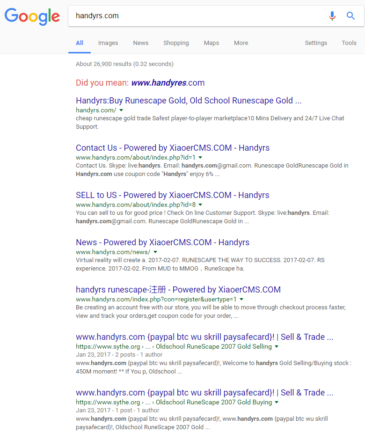Click 'About 26,900 results' stats text

point(124,64)
